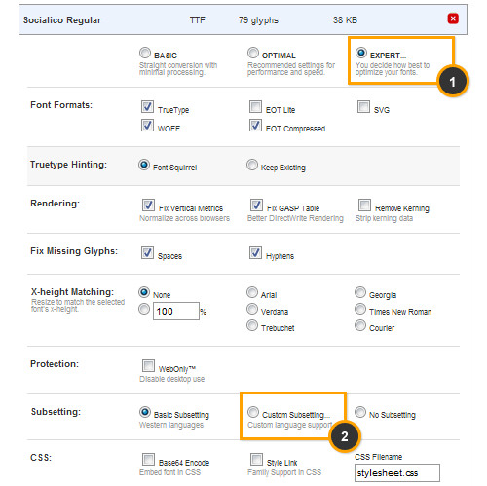
Task: Click the TTF format text in header
Action: [198, 20]
